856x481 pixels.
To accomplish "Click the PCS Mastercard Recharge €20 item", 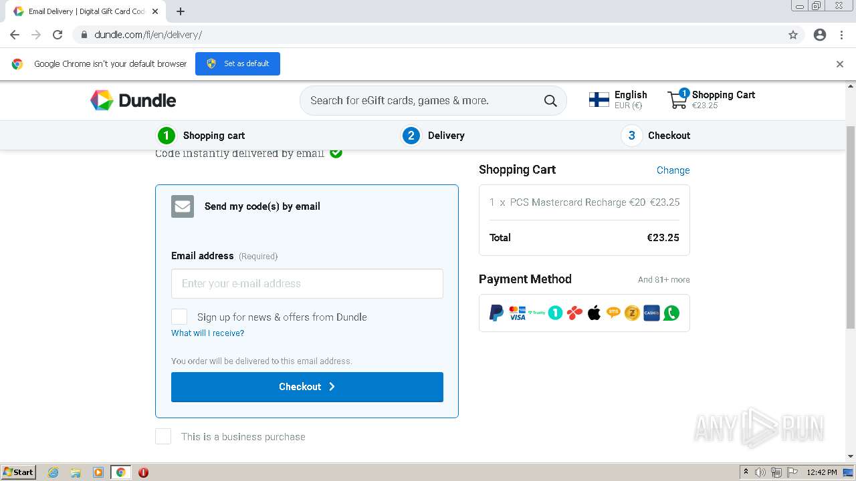I will 584,202.
